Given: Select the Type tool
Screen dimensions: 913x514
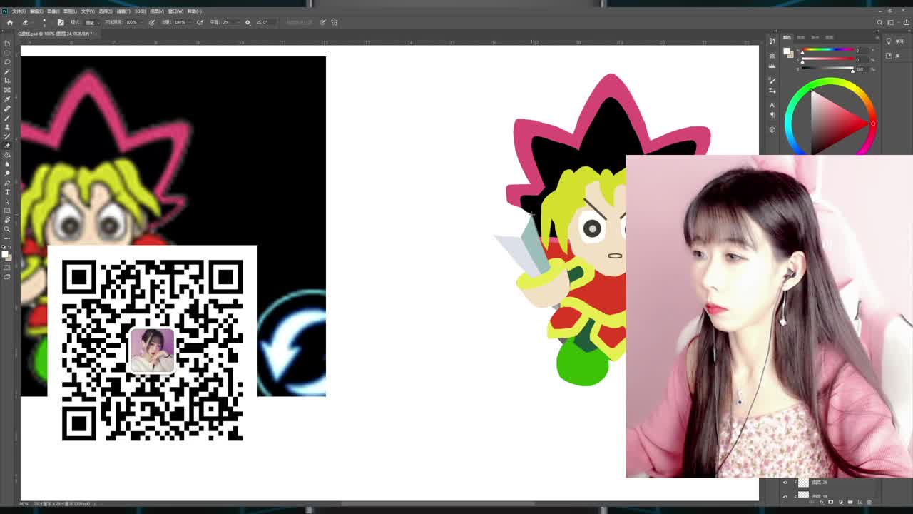Looking at the screenshot, I should (x=7, y=191).
